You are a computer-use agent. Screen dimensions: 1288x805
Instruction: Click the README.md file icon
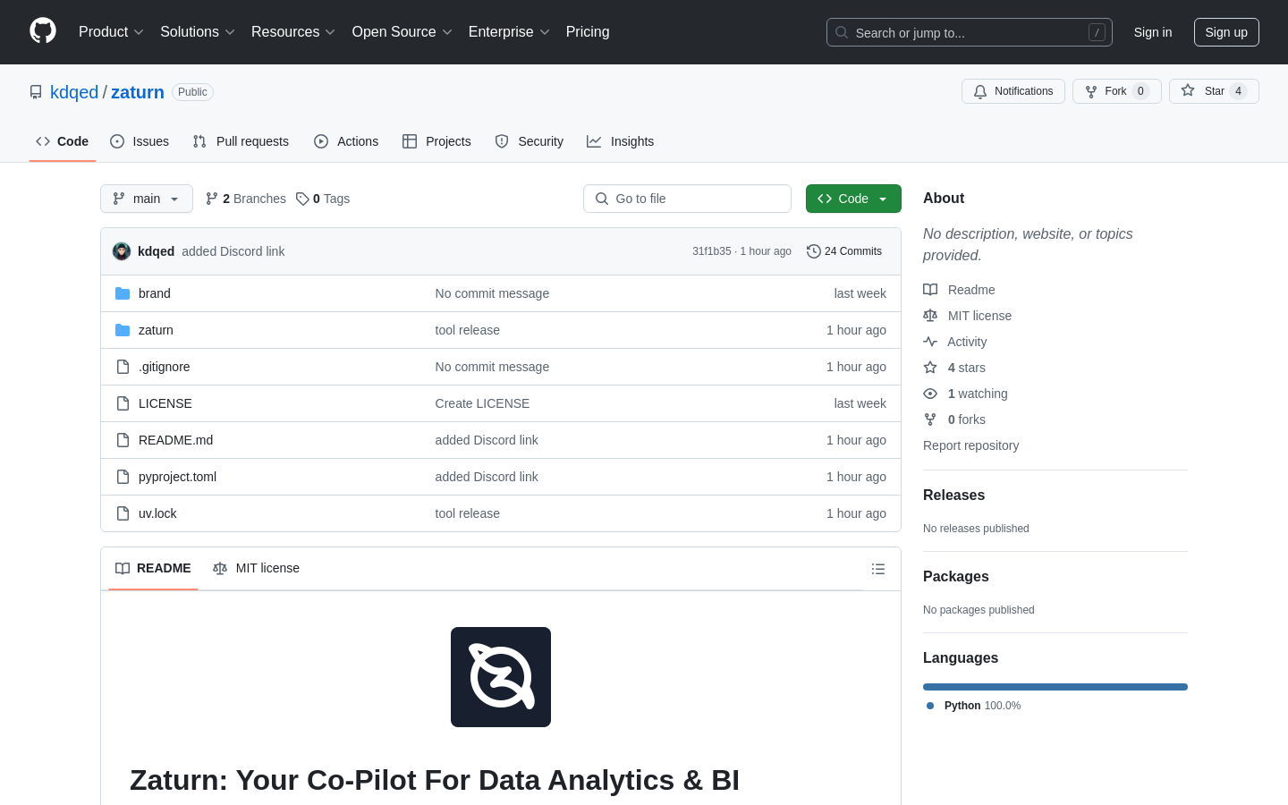click(123, 440)
